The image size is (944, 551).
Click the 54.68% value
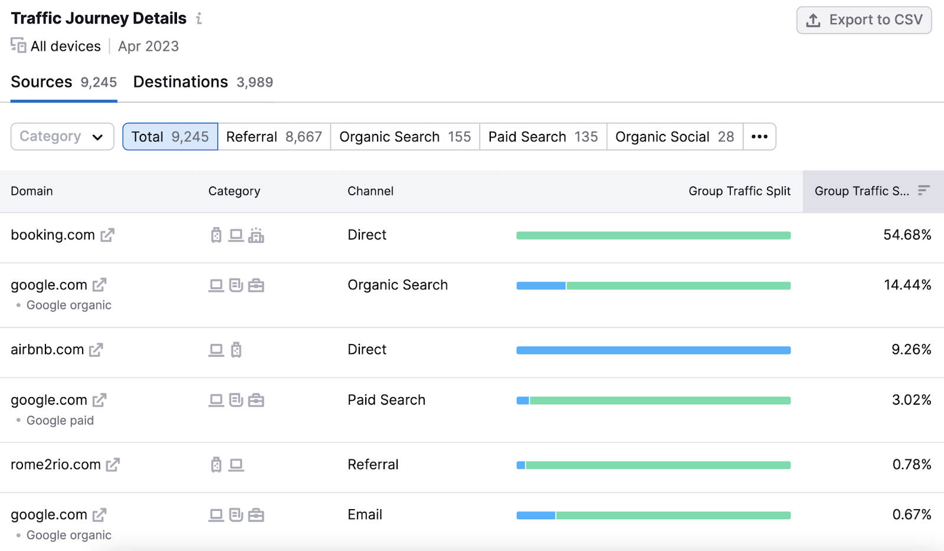[x=907, y=235]
